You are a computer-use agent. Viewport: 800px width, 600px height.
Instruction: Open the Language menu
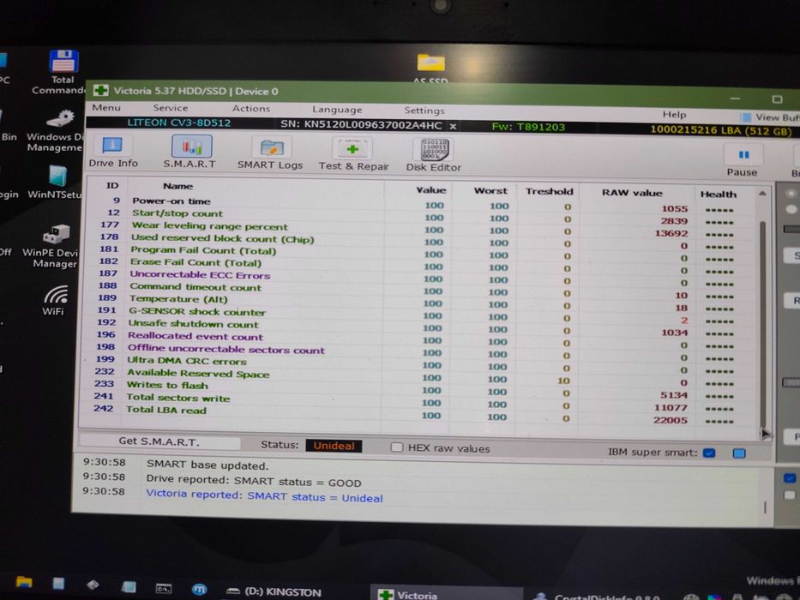[x=337, y=110]
